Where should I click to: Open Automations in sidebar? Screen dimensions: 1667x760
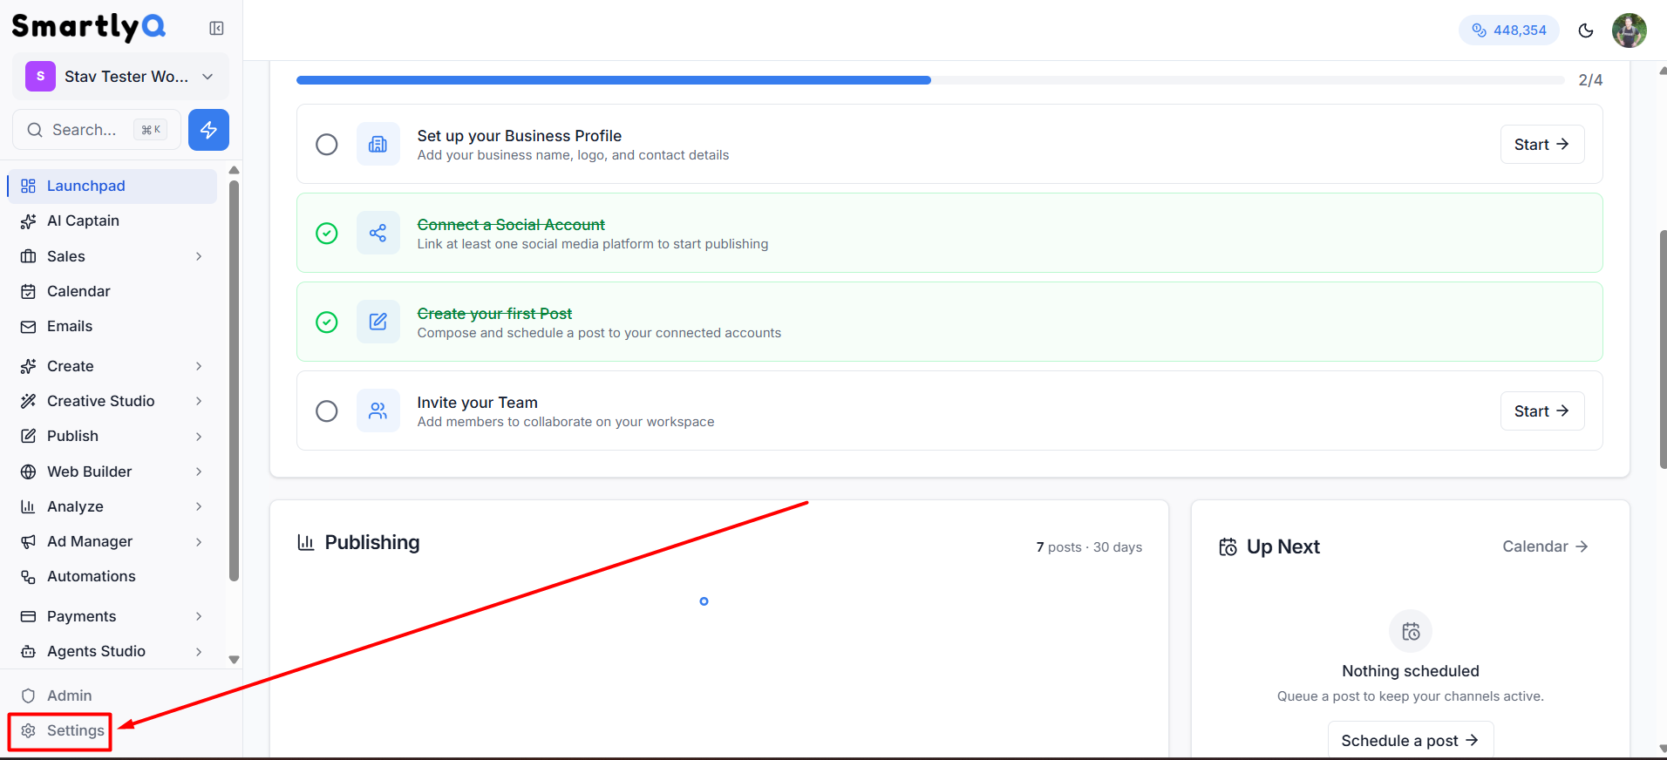(112, 576)
